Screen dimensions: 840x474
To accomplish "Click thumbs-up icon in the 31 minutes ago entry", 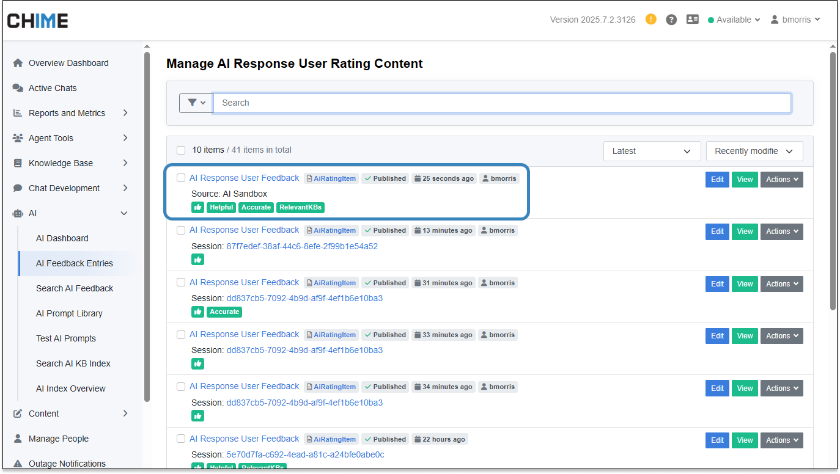I will coord(197,312).
